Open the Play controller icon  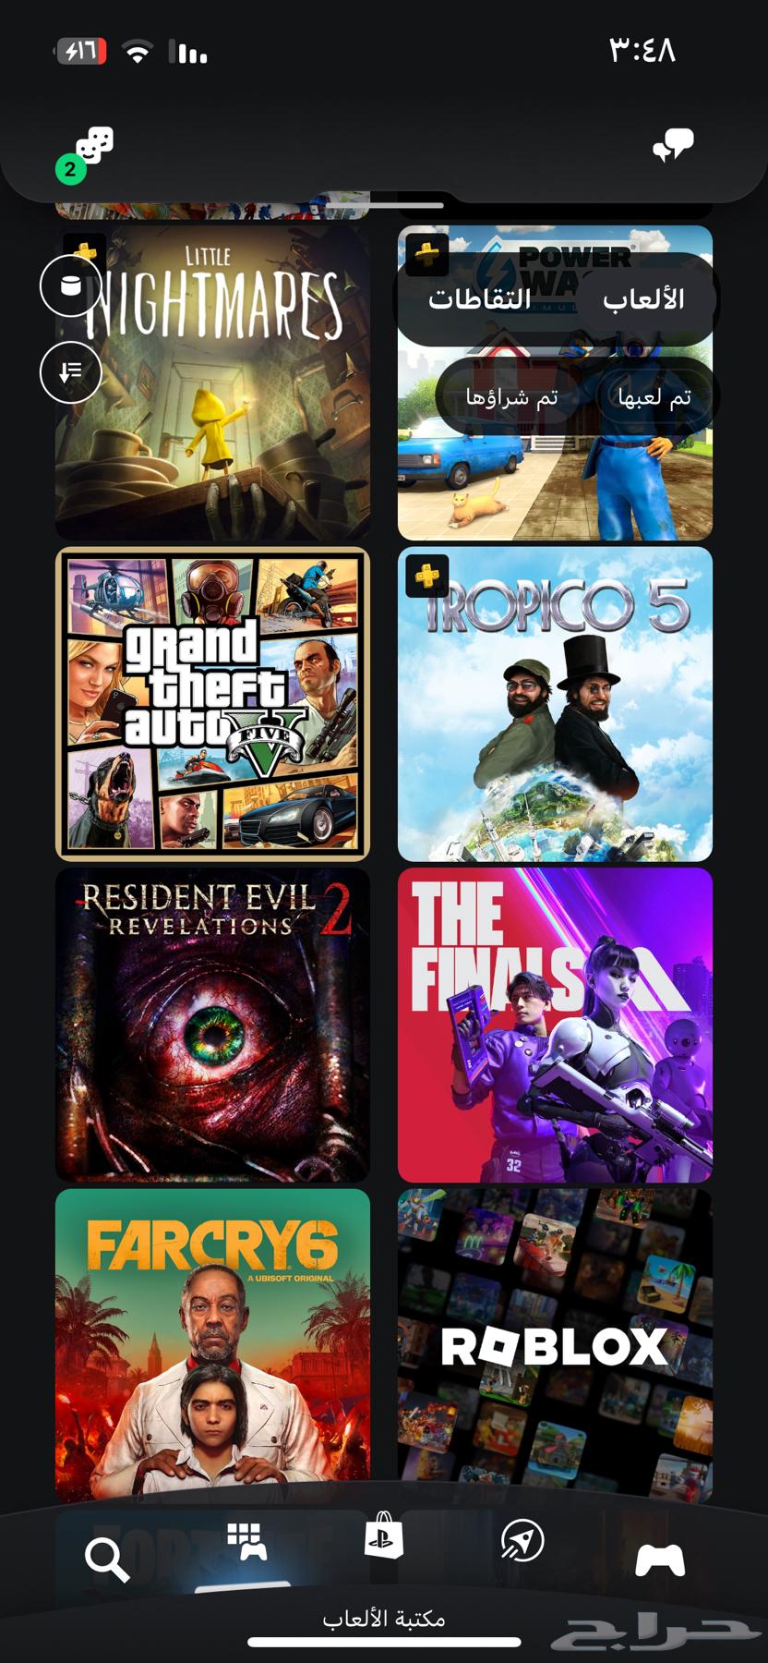coord(660,1560)
